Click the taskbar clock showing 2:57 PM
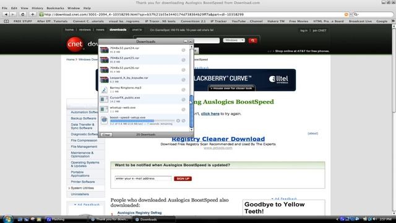The image size is (396, 223). (x=385, y=219)
